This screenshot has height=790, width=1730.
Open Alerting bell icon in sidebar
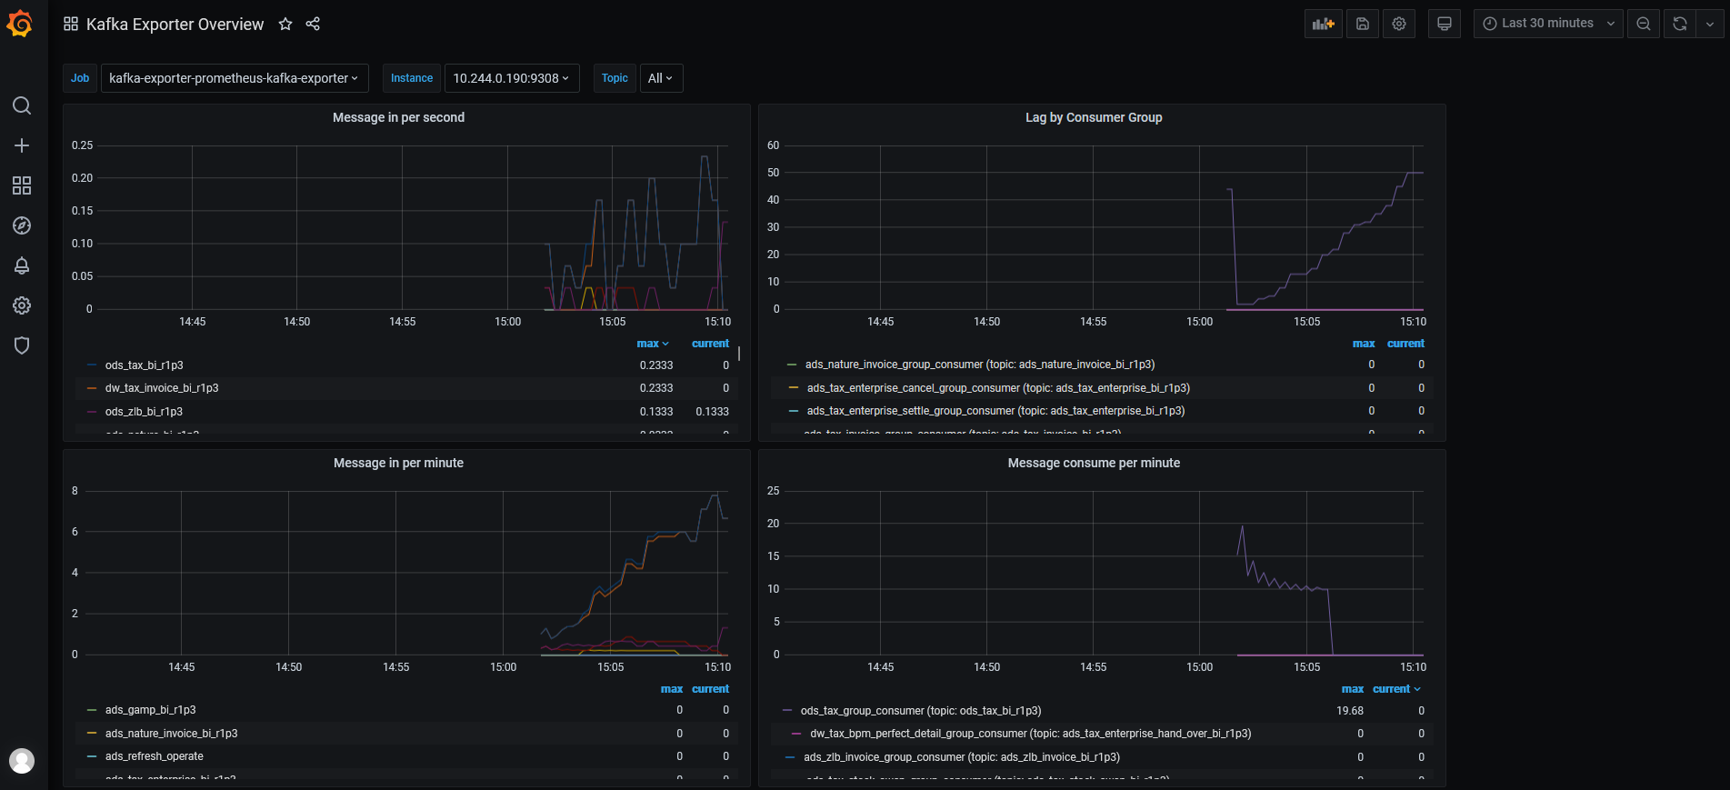(x=22, y=265)
